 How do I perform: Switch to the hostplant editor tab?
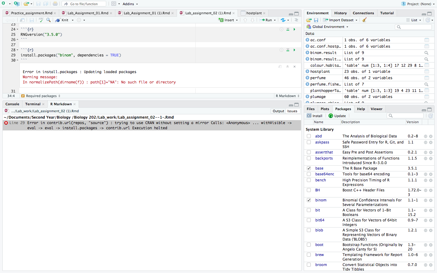click(254, 13)
